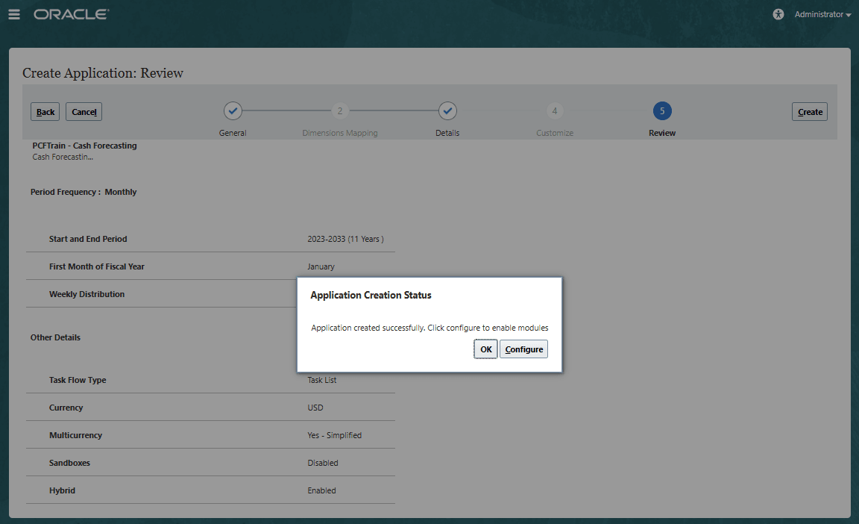Click the Yes - Simplified value
This screenshot has width=859, height=524.
pos(334,435)
